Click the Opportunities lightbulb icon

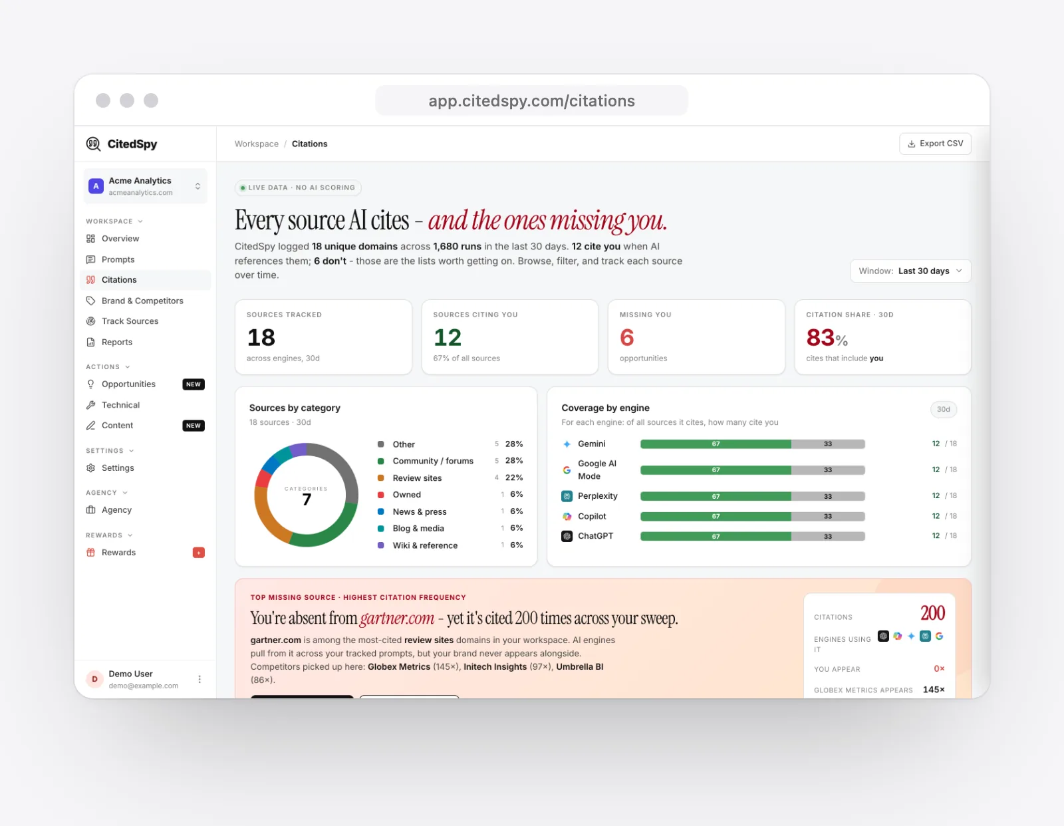[91, 384]
